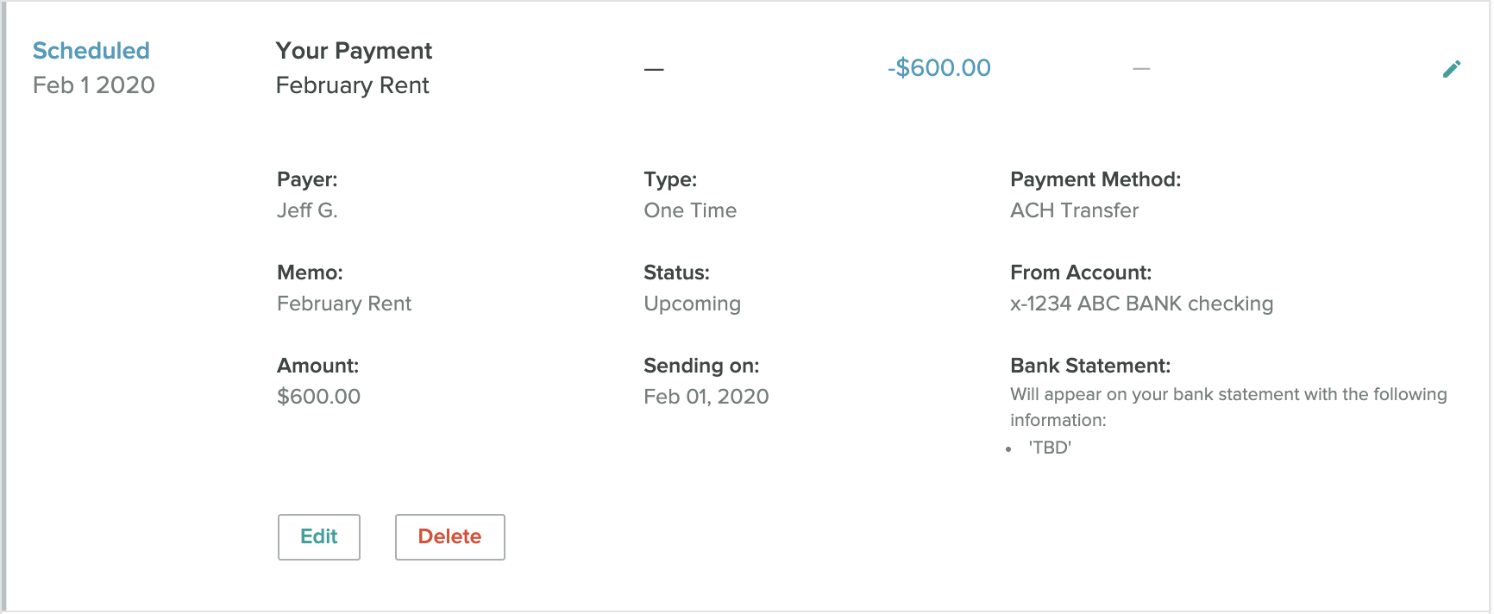Click the -$600.00 payment amount

point(939,68)
